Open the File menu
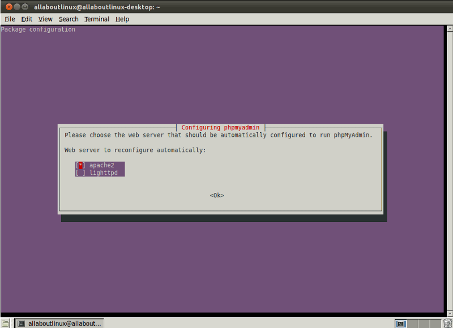The image size is (453, 328). point(10,19)
